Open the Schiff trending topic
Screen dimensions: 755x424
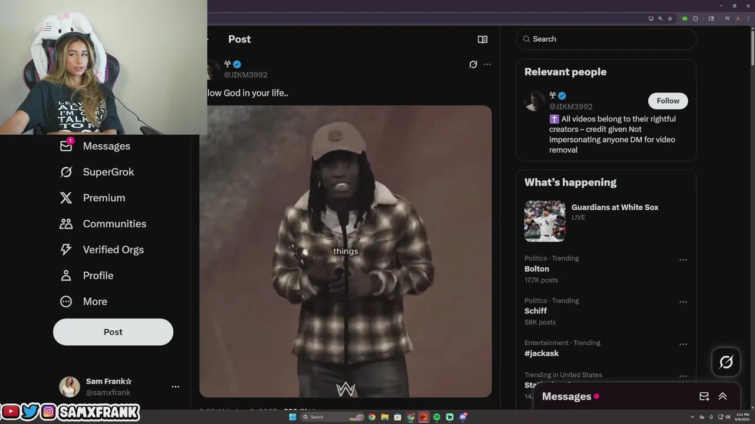click(x=536, y=311)
